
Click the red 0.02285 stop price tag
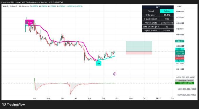(x=180, y=59)
